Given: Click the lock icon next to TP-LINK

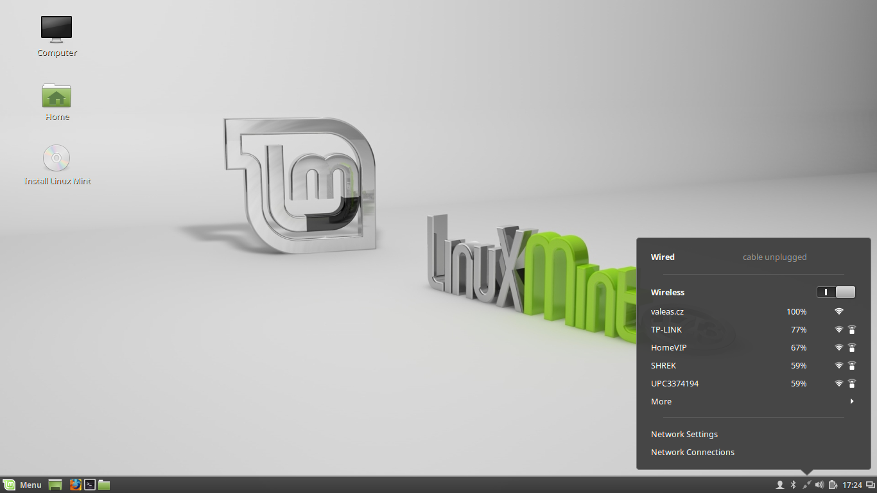Looking at the screenshot, I should point(852,329).
